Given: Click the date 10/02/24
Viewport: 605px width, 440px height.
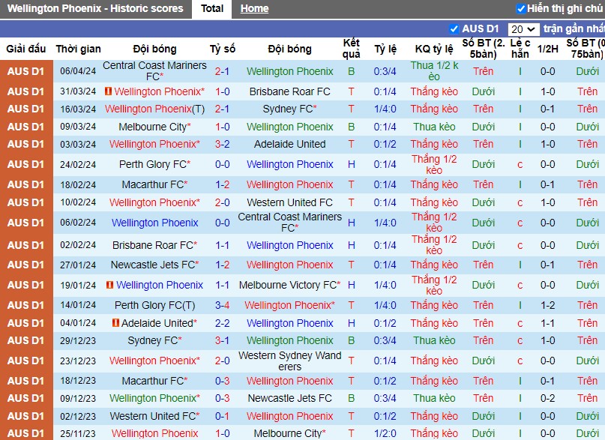Looking at the screenshot, I should pos(78,202).
